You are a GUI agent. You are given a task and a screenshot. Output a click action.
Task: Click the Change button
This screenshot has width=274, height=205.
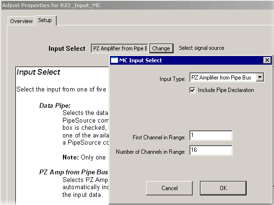point(161,48)
